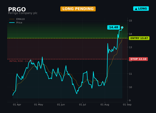The image size is (156, 113).
Task: Click the LONG PENDING status badge
Action: [x=78, y=9]
